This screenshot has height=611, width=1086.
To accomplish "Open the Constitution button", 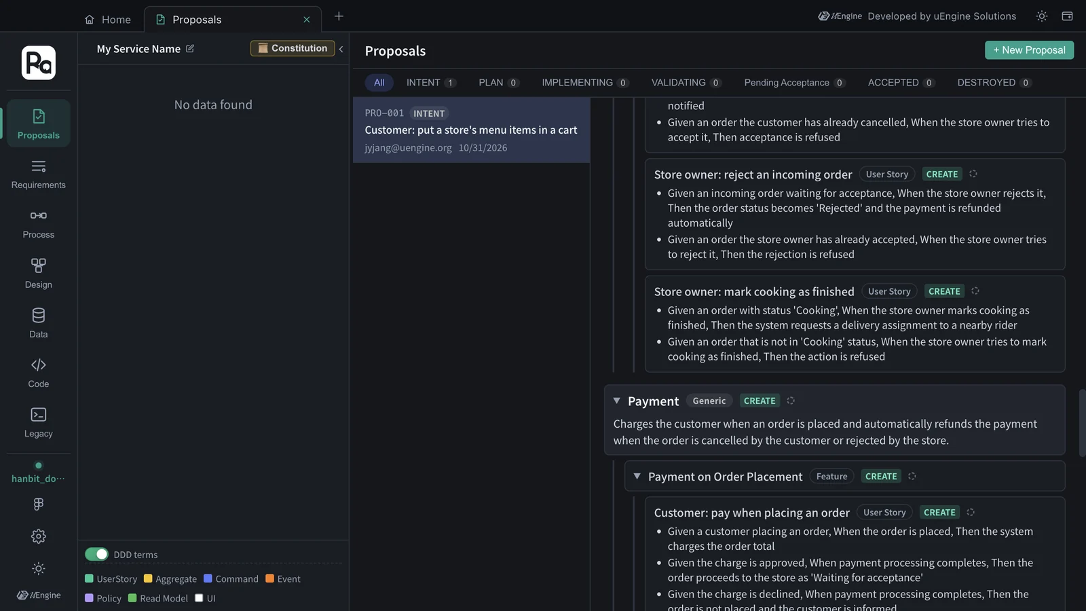I will pos(293,48).
